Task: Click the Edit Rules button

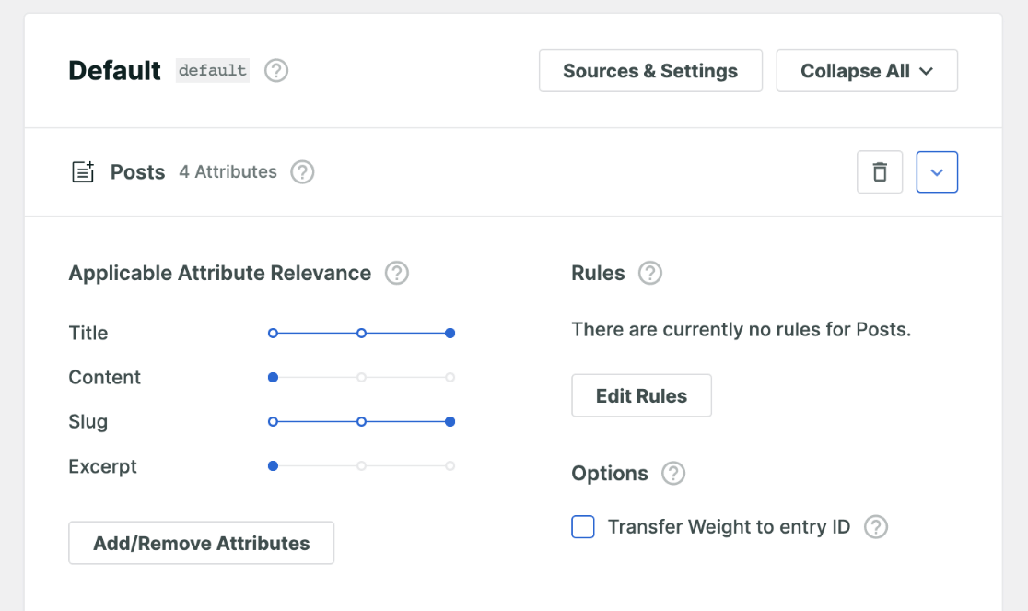Action: [641, 396]
